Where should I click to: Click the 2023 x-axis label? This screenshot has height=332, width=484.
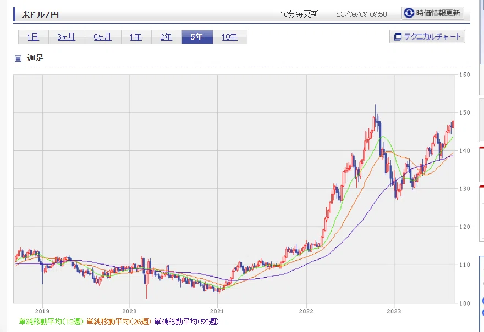(x=394, y=311)
